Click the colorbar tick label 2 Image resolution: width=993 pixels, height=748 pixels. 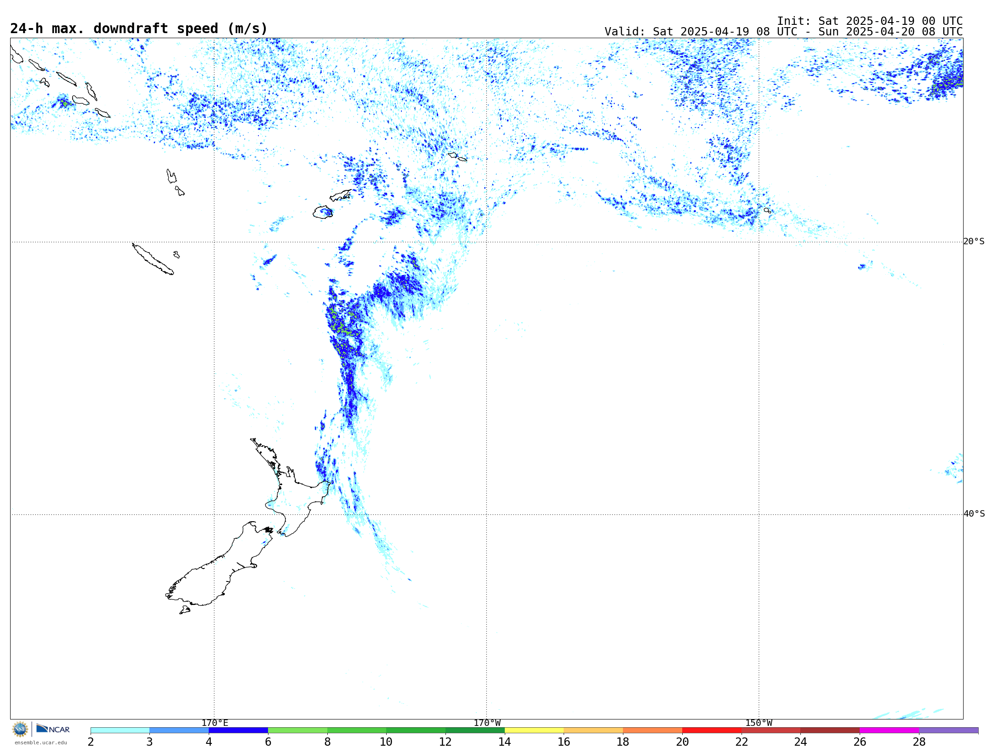click(x=91, y=742)
